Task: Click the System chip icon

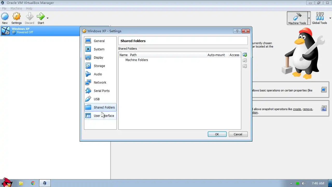Action: tap(88, 49)
